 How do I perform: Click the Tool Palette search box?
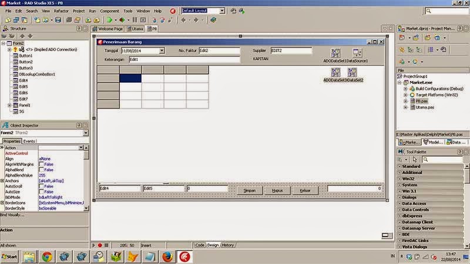[442, 160]
